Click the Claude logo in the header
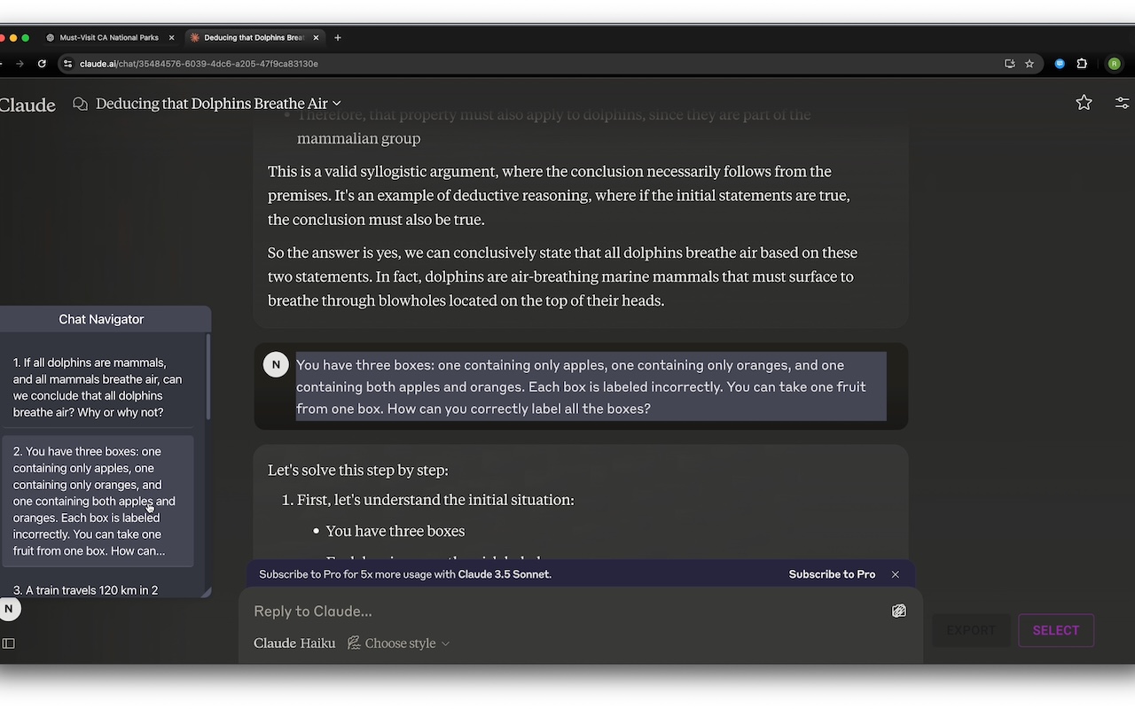This screenshot has height=709, width=1135. coord(27,104)
